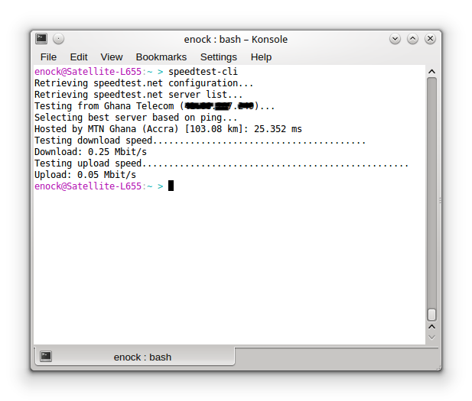Click the scrollbar handle at track bottom
Screen dimensions: 472x401
[x=431, y=314]
